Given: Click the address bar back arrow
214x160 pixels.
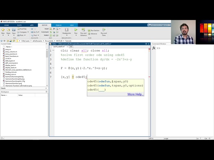Looking at the screenshot, I should click(x=1, y=41).
